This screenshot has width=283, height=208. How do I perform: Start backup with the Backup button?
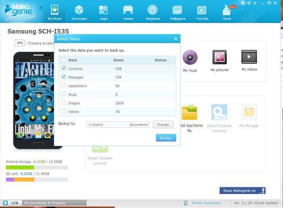(x=166, y=138)
